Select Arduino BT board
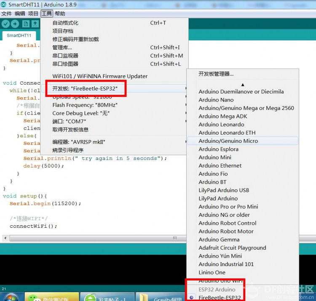Screen dimensions: 316x301 click(x=243, y=182)
